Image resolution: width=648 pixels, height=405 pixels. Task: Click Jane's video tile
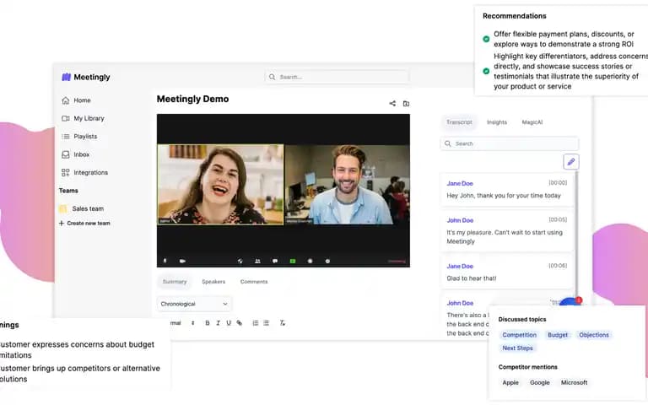tap(220, 184)
